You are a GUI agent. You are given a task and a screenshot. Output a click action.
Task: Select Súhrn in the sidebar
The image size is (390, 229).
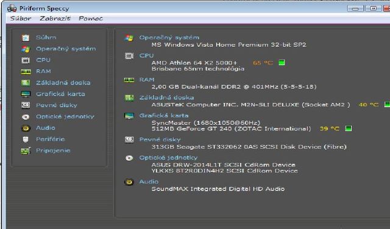pos(46,37)
